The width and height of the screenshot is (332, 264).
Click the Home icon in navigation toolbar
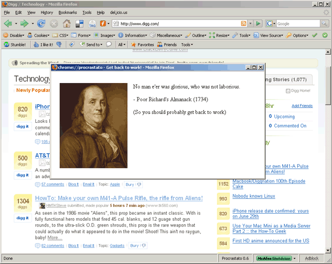click(67, 24)
